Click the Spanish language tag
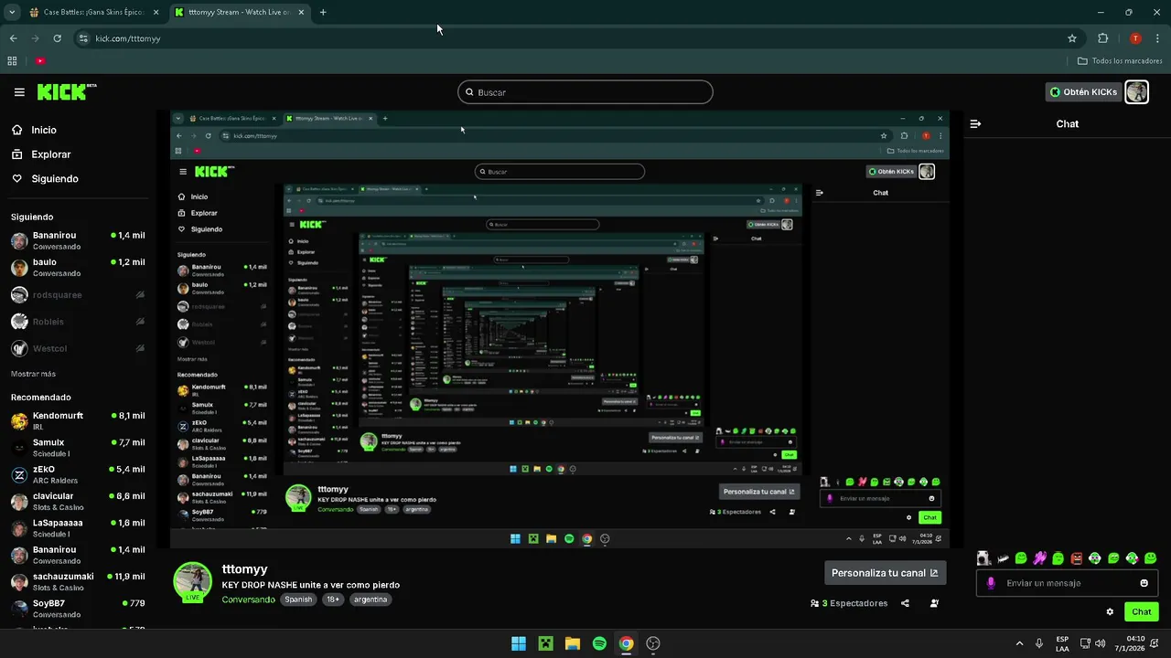 (298, 600)
